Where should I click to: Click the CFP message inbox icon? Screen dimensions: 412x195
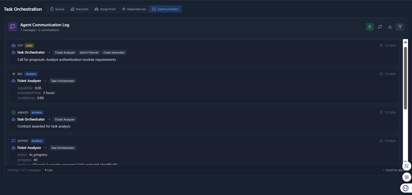[14, 46]
